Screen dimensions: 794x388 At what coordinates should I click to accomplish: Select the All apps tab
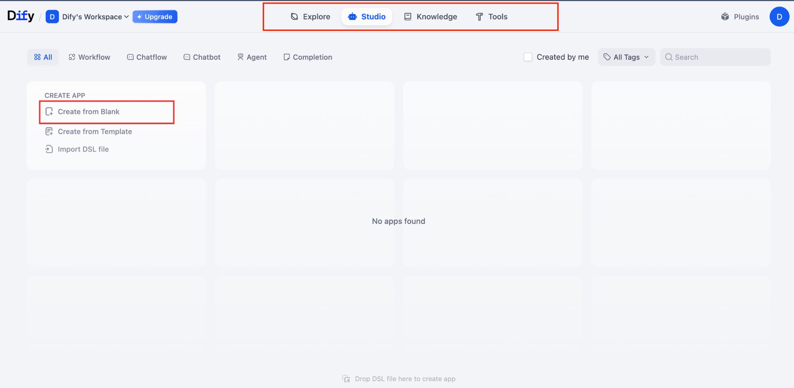(x=43, y=57)
